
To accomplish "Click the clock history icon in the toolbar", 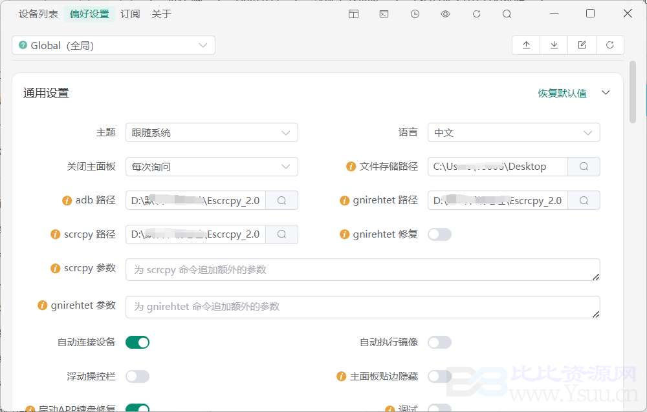I will tap(415, 14).
